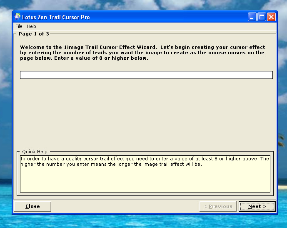Image resolution: width=287 pixels, height=228 pixels.
Task: Click the 'Page 1 of 3' label
Action: [34, 34]
